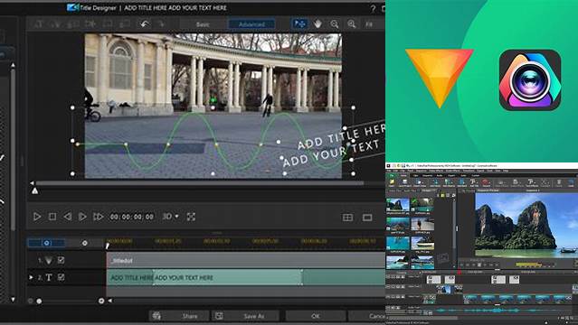The width and height of the screenshot is (578, 325).
Task: Toggle the grid lines icon
Action: [x=347, y=218]
